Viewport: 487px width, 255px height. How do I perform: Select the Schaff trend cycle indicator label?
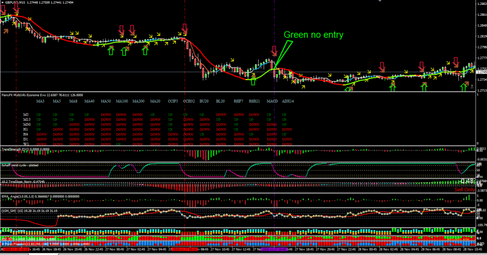(20, 165)
